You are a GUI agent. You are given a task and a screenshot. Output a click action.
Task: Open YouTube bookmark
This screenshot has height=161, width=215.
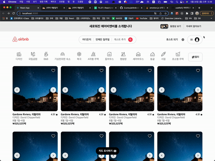[142, 18]
